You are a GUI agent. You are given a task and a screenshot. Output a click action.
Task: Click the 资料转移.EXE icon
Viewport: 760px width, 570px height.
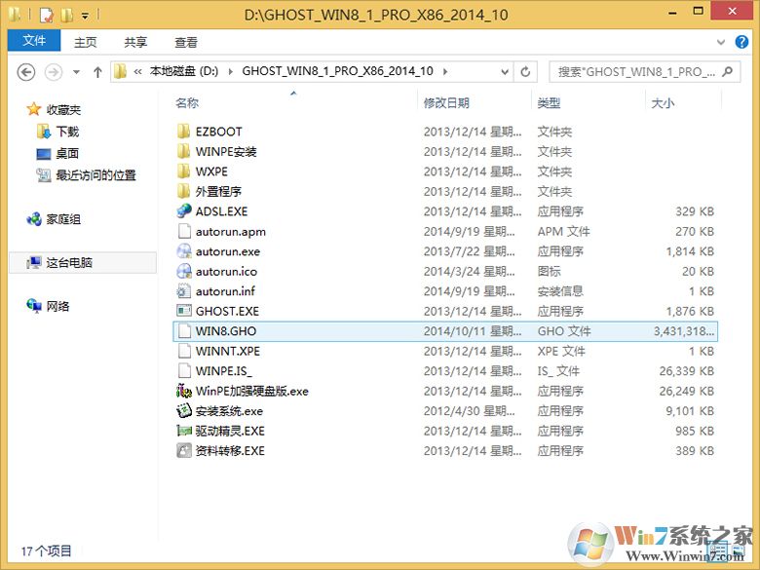click(184, 451)
